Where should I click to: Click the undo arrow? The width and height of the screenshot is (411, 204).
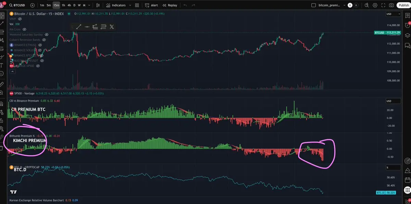185,5
